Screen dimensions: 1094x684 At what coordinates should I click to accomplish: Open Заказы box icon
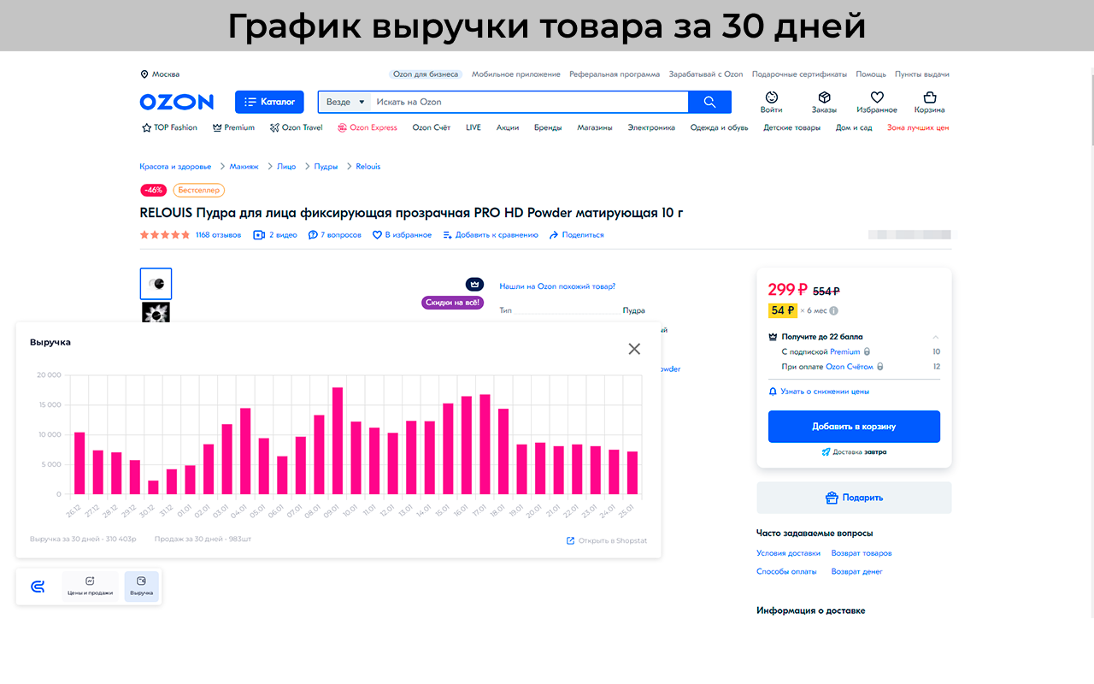pos(824,103)
